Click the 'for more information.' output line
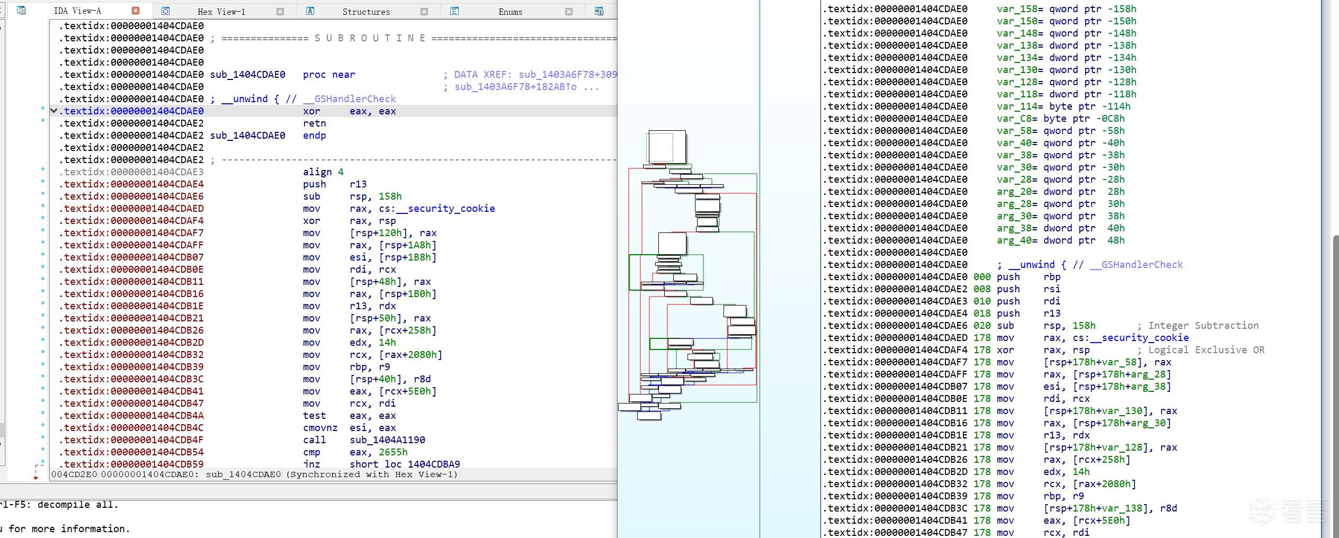This screenshot has width=1339, height=538. point(69,529)
